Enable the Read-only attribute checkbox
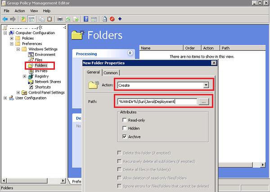The width and height of the screenshot is (270, 192). pyautogui.click(x=124, y=119)
